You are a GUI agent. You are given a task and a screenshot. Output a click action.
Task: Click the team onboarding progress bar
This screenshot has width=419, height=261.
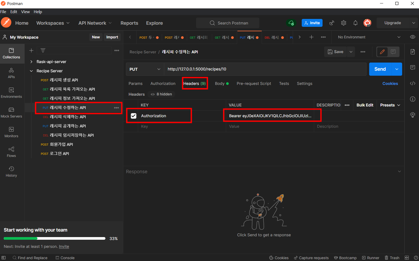click(x=55, y=238)
